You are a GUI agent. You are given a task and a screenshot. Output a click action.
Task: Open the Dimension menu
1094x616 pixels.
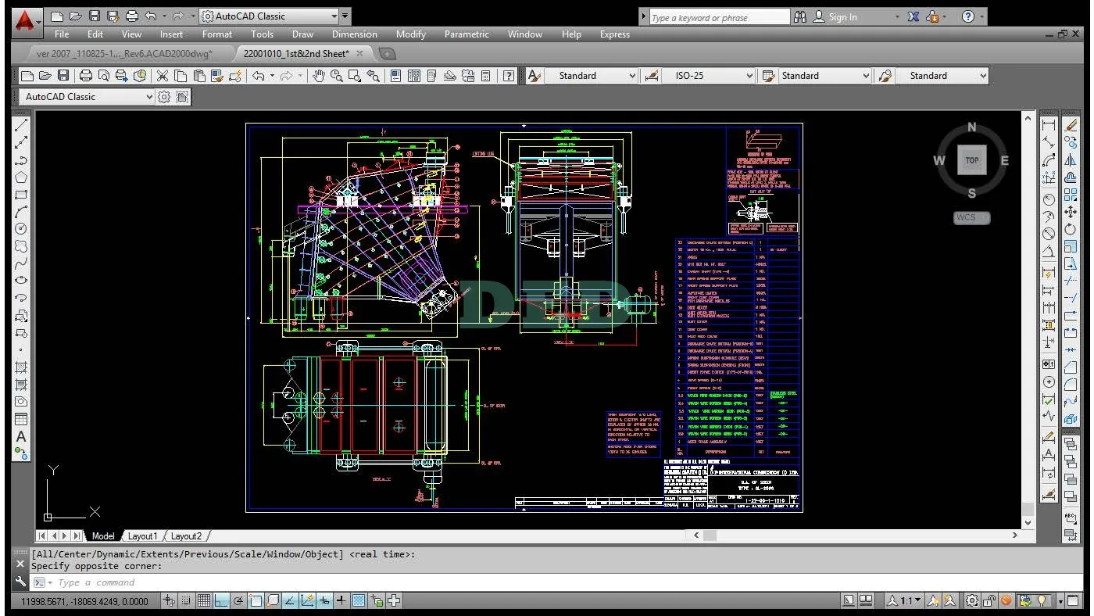click(x=354, y=34)
